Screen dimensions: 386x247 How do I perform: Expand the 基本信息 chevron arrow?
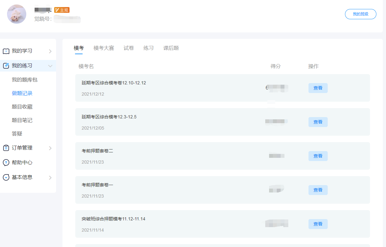(x=50, y=178)
